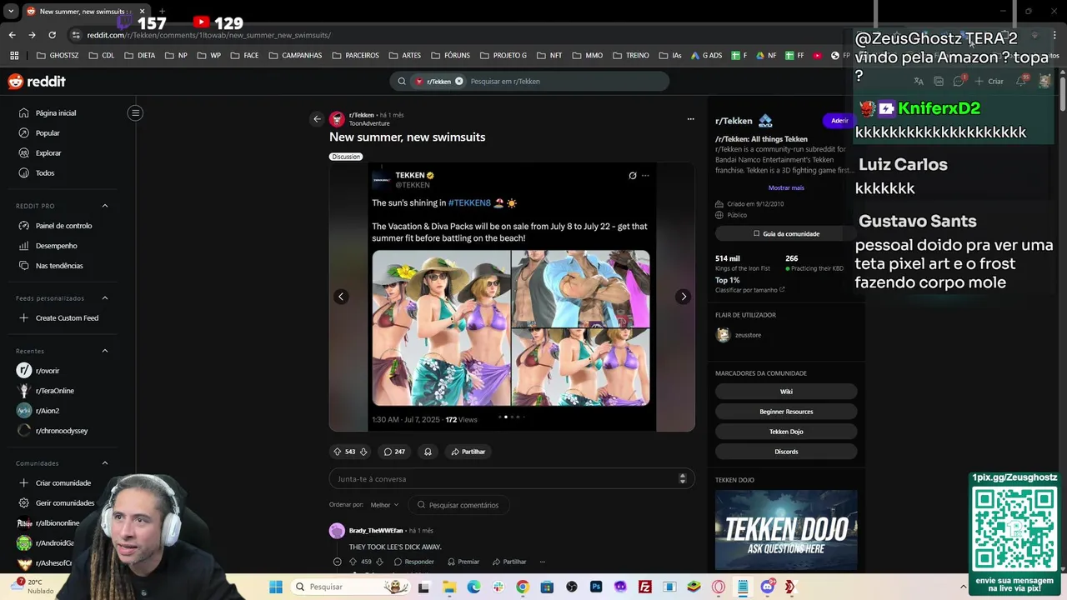
Task: Collapse Brady_TheWWEfan's comment thread
Action: [337, 562]
